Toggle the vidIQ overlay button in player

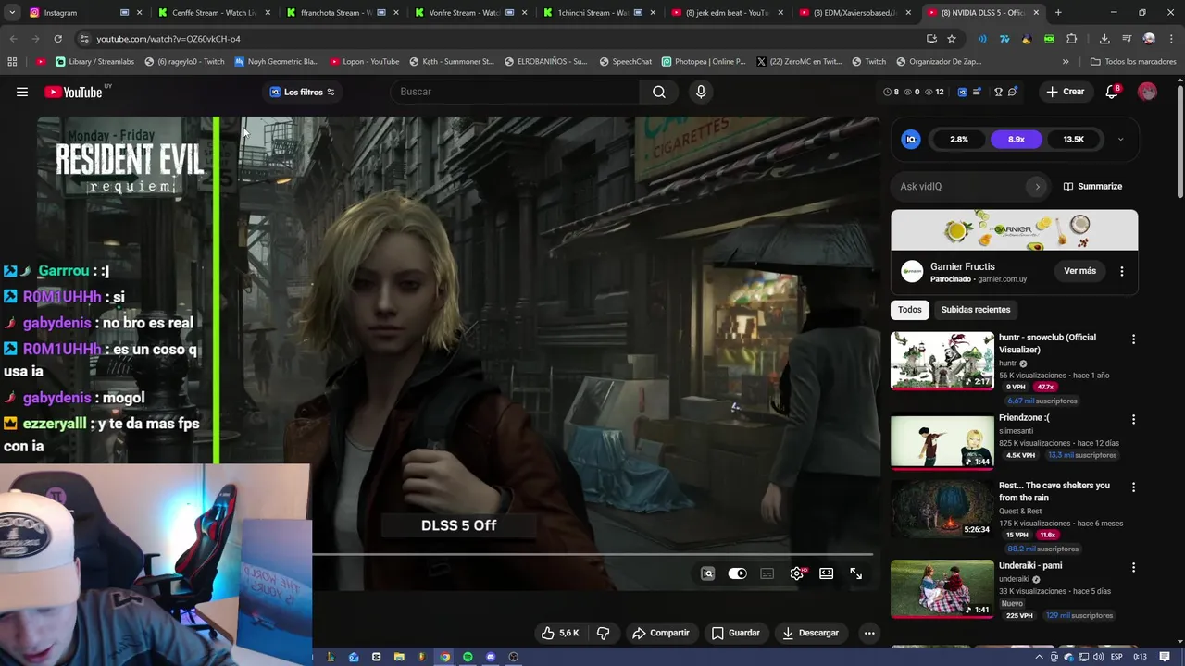707,573
